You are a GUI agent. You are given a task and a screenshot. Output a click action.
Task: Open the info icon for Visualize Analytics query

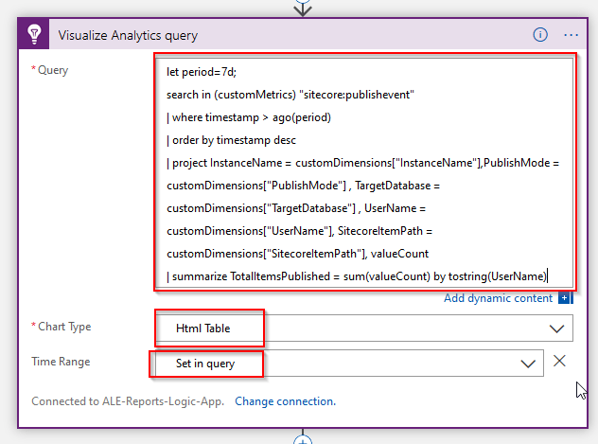[540, 35]
